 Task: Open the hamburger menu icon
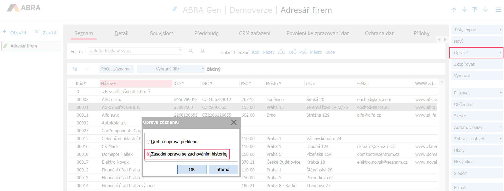point(498,10)
